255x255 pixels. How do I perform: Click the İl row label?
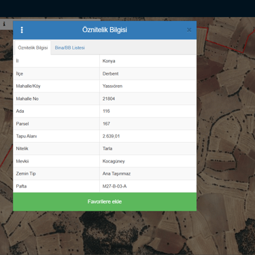click(17, 61)
